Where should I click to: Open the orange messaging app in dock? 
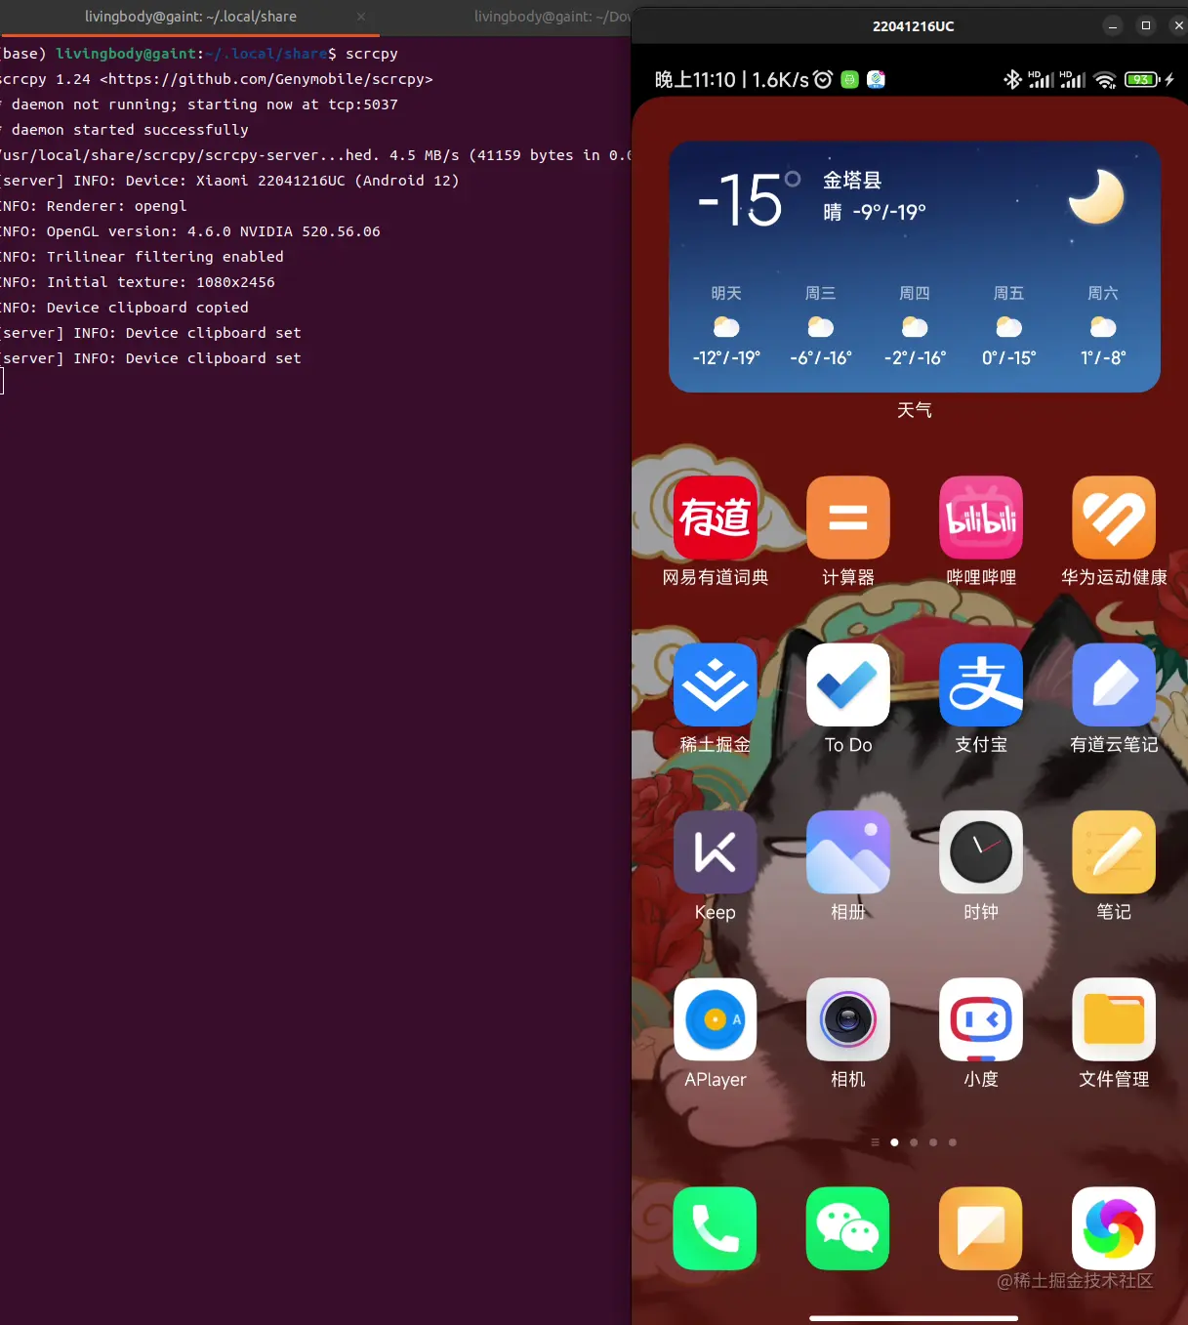pyautogui.click(x=980, y=1228)
